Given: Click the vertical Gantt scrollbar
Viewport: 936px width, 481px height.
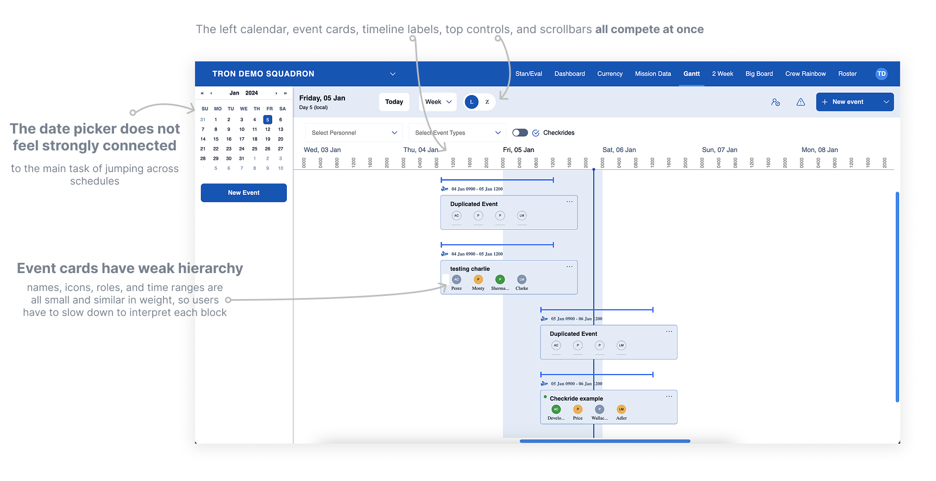Looking at the screenshot, I should click(x=897, y=297).
